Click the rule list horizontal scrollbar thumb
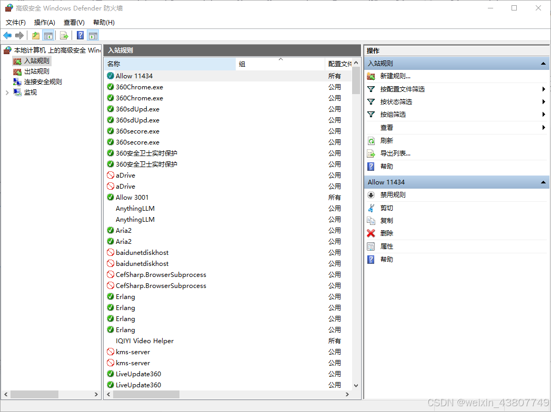Image resolution: width=551 pixels, height=412 pixels. click(x=146, y=395)
